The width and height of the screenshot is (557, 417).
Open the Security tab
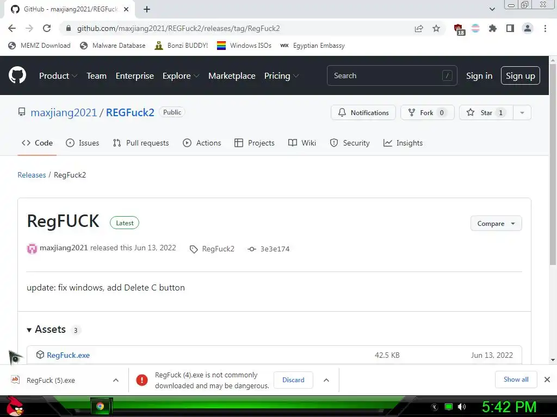[350, 143]
